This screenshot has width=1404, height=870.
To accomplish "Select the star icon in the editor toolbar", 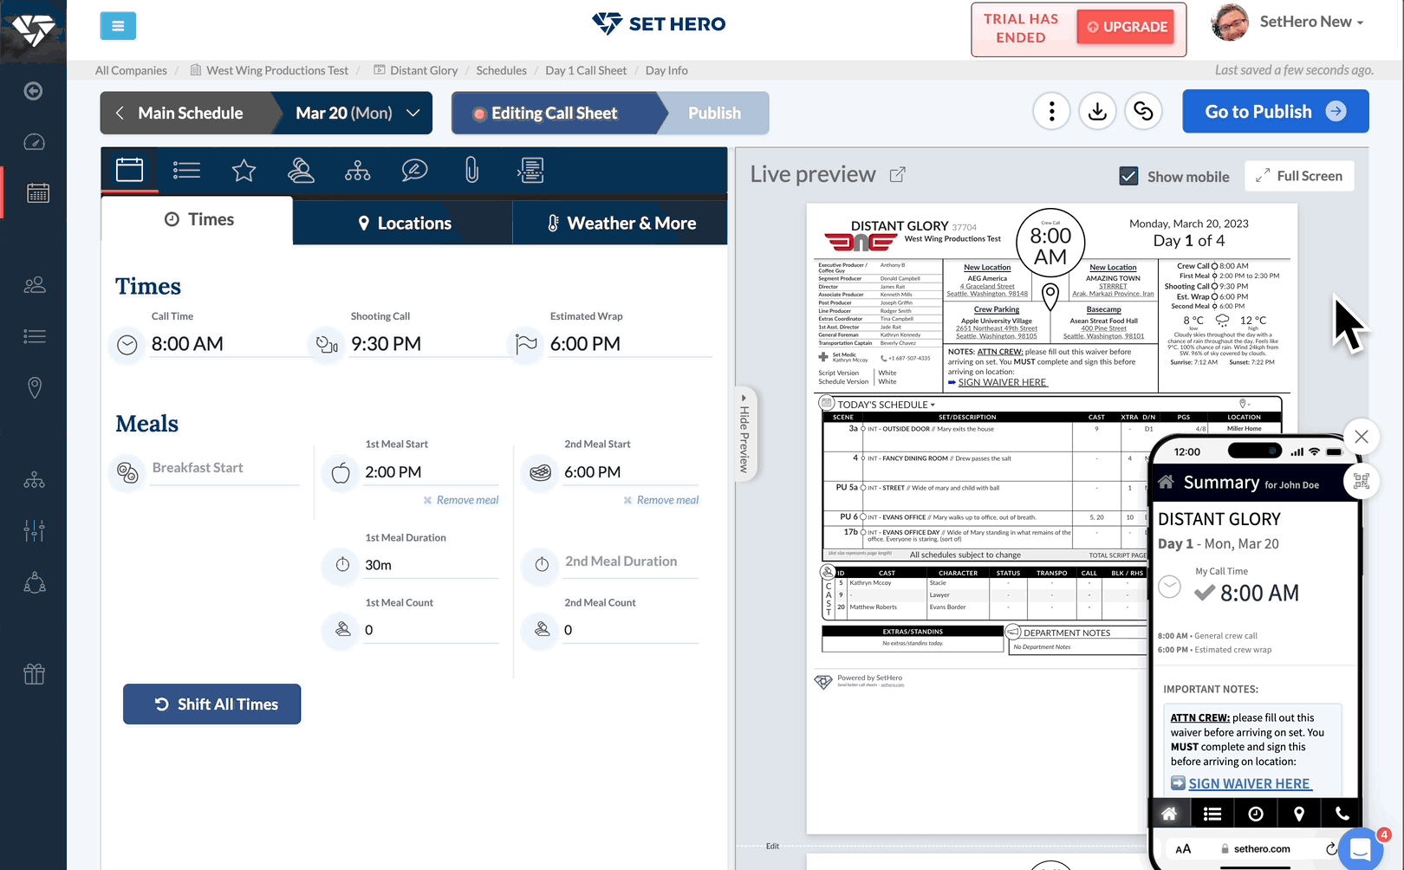I will pyautogui.click(x=244, y=171).
